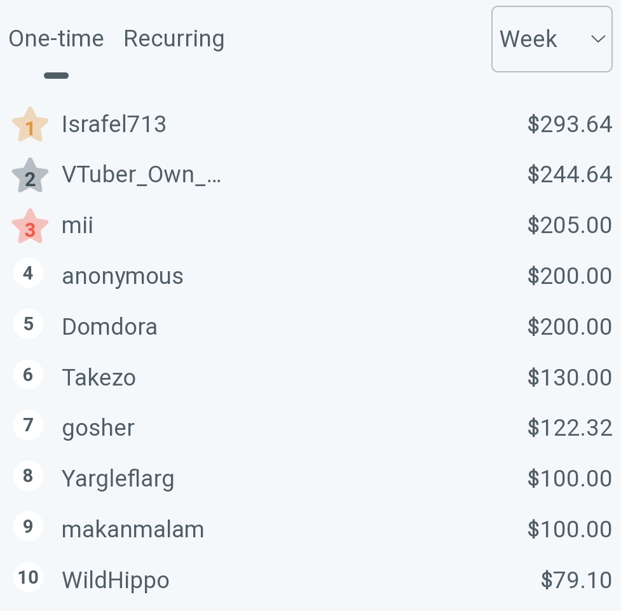Open the Week period dropdown
Viewport: 621px width, 611px height.
click(x=552, y=39)
